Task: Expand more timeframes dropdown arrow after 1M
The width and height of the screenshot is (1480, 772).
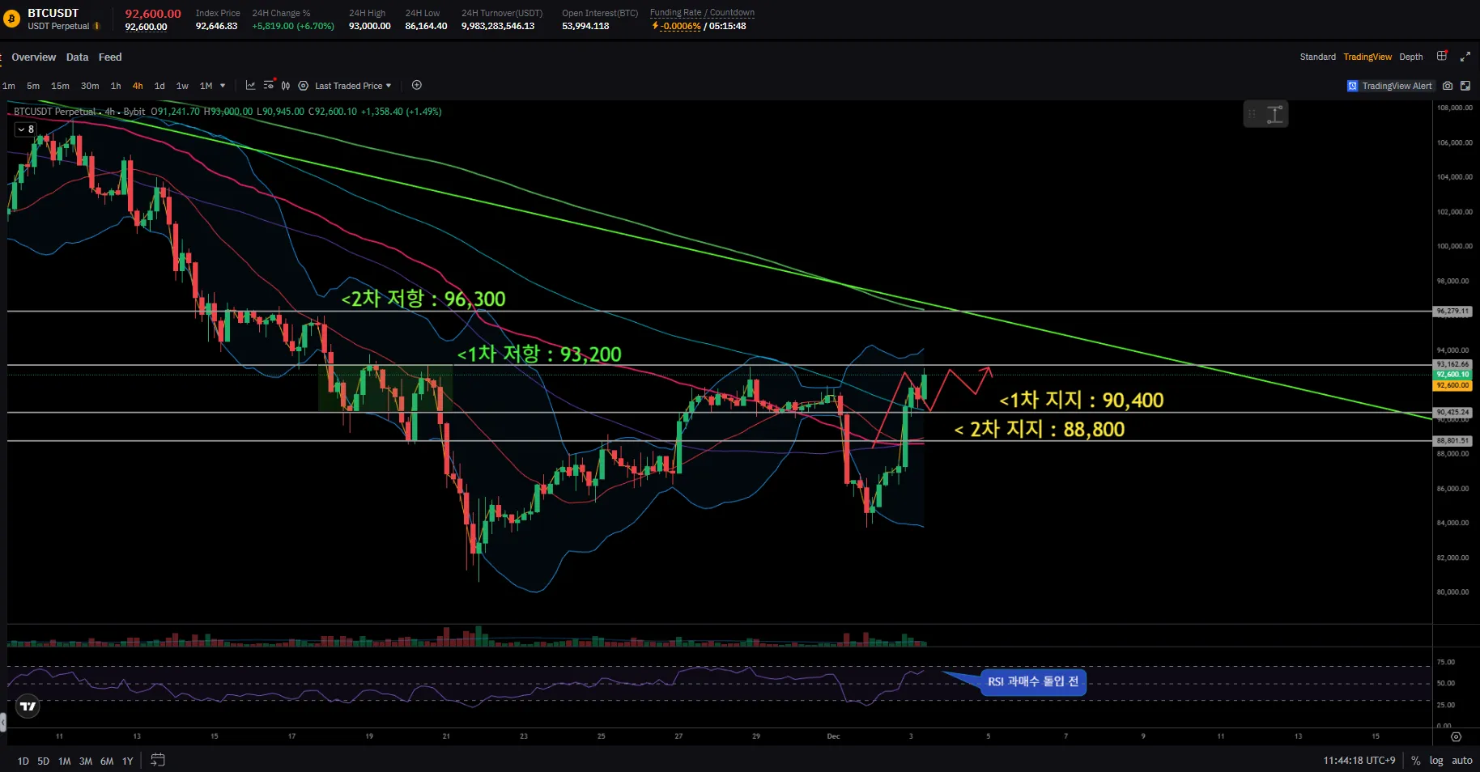Action: click(x=223, y=86)
